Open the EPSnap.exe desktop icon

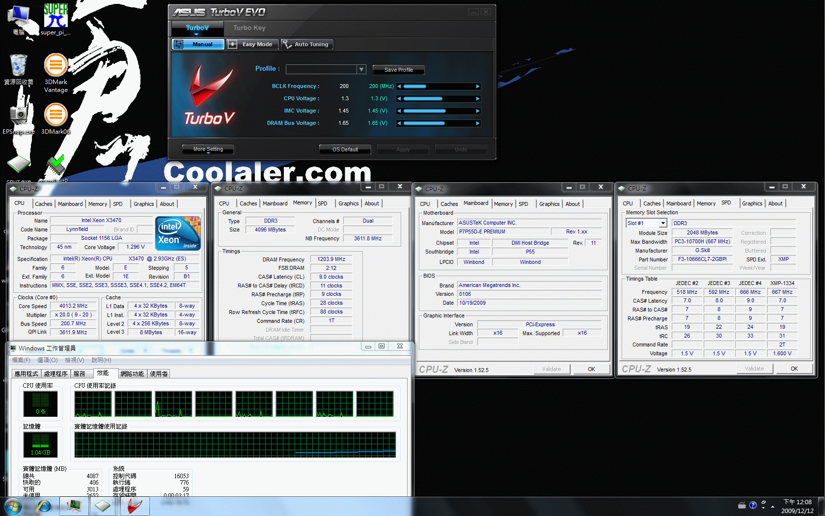pos(19,118)
